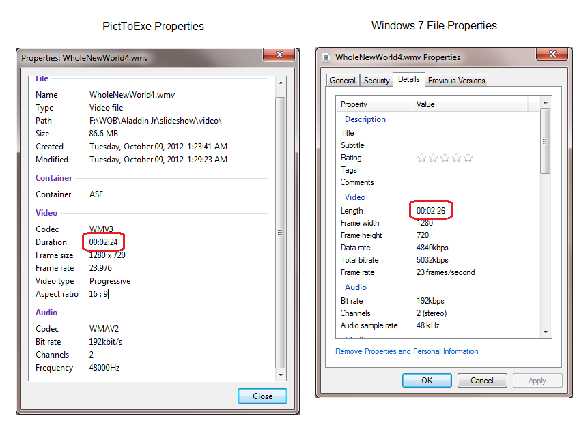
Task: Click the third rating star
Action: coord(445,158)
